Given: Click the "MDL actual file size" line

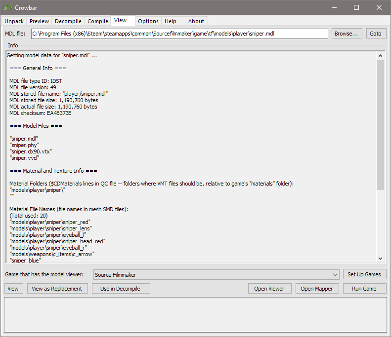Looking at the screenshot, I should click(x=53, y=107).
